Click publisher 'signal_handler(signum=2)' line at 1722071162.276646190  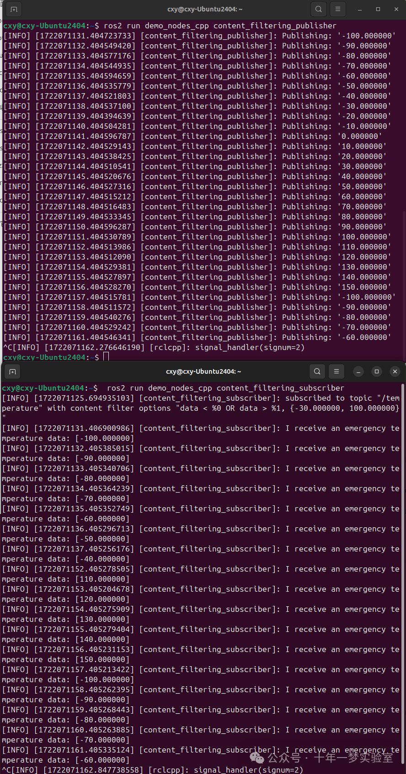click(x=154, y=347)
